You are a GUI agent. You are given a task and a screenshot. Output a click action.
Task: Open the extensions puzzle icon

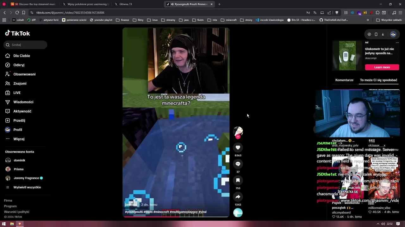click(377, 13)
